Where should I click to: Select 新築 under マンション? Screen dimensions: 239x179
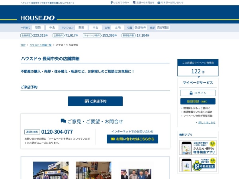pyautogui.click(x=81, y=27)
